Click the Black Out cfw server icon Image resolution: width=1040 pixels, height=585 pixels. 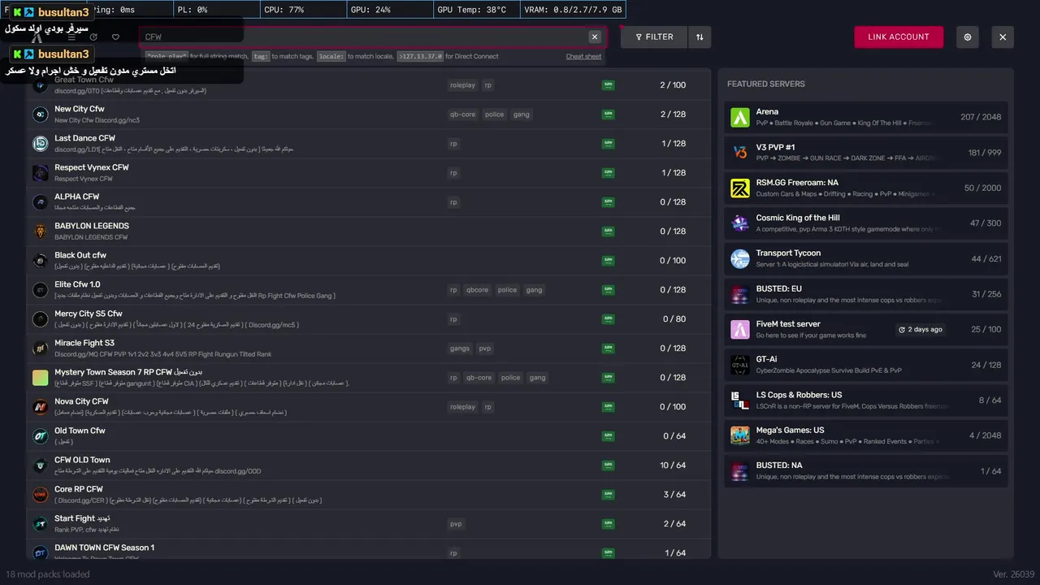pos(40,261)
